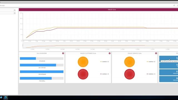The height and width of the screenshot is (100, 178).
Task: Click the Instances progress bar in SLA Overview
Action: coord(42,65)
